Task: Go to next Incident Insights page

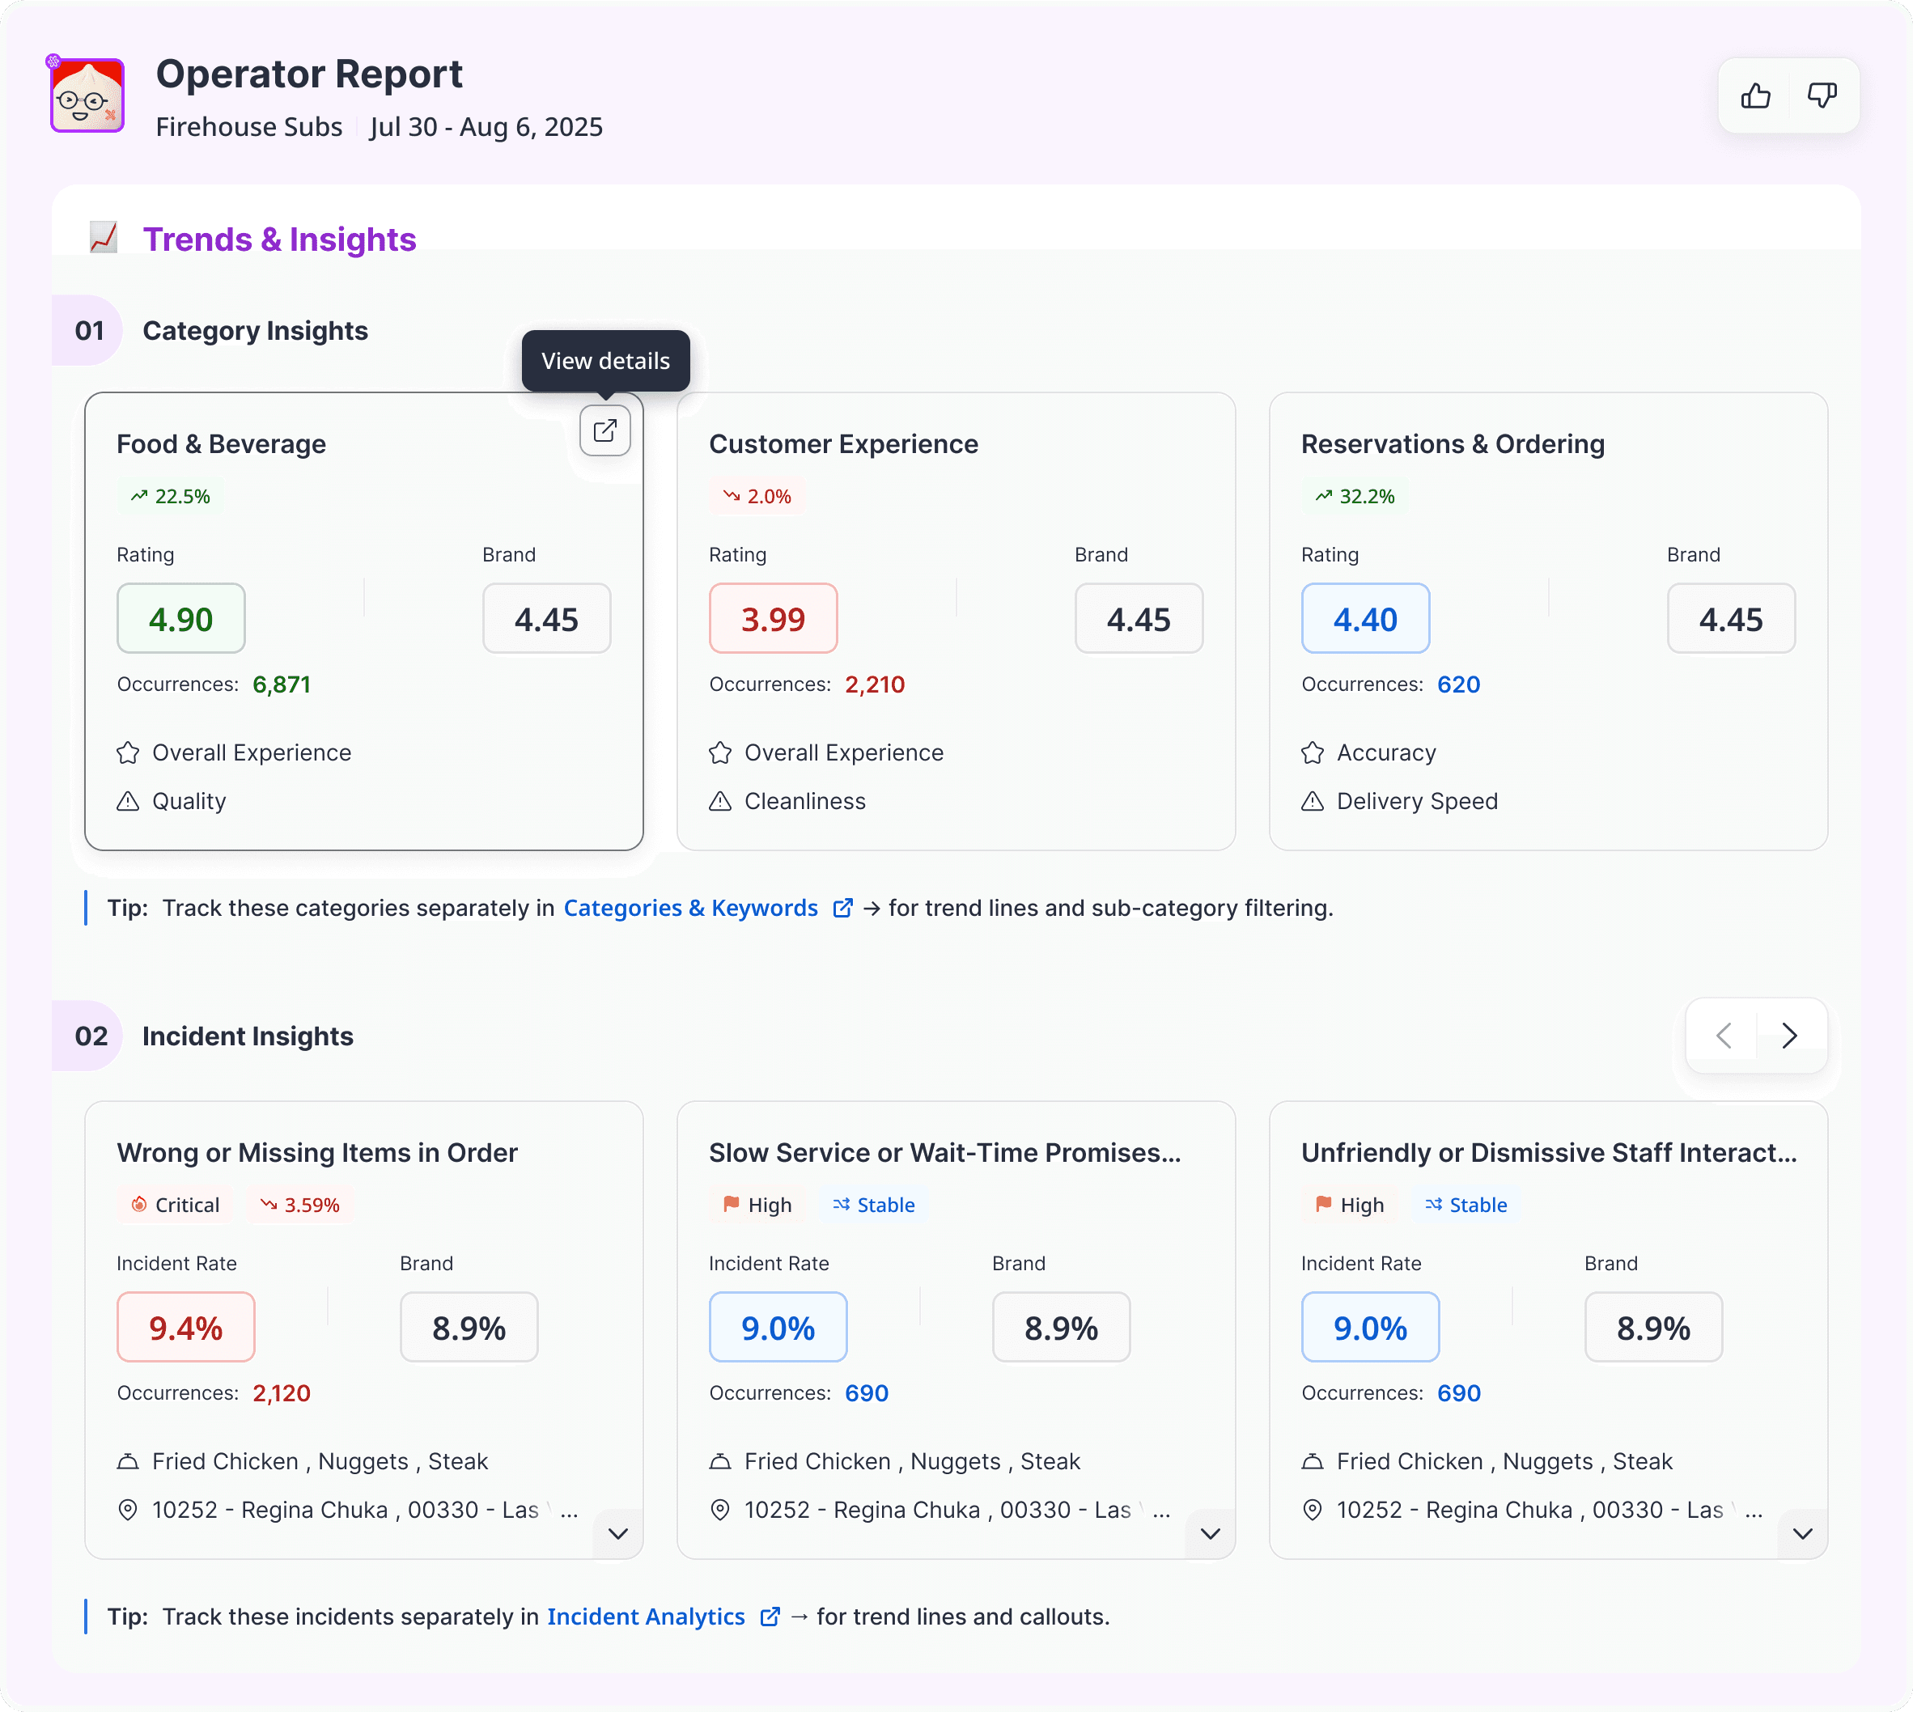Action: [1789, 1036]
